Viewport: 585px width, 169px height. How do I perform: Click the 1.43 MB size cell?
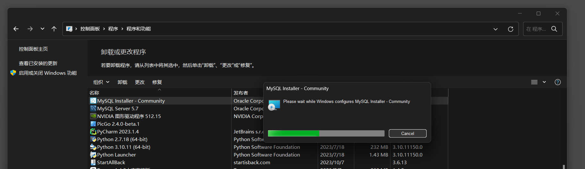pos(379,155)
